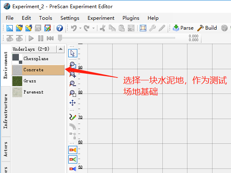Select the arrow pointer tool

pos(73,53)
